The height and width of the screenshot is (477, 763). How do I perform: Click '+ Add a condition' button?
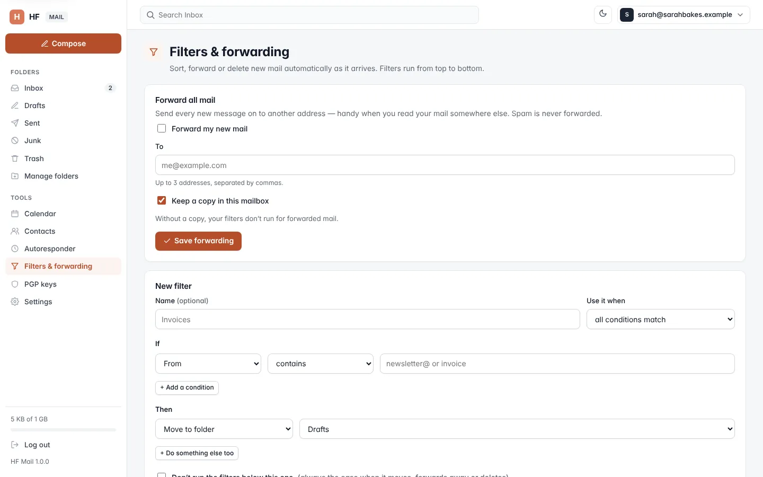(x=187, y=387)
